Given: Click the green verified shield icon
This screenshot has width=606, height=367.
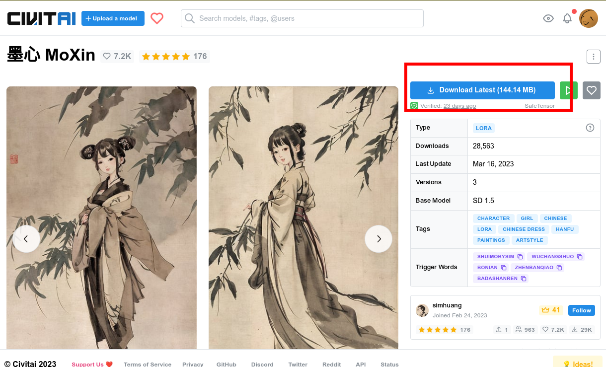Looking at the screenshot, I should pyautogui.click(x=414, y=106).
